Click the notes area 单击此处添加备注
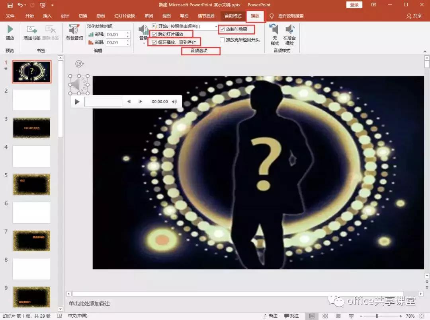Viewport: 430px width, 320px height. pos(90,303)
